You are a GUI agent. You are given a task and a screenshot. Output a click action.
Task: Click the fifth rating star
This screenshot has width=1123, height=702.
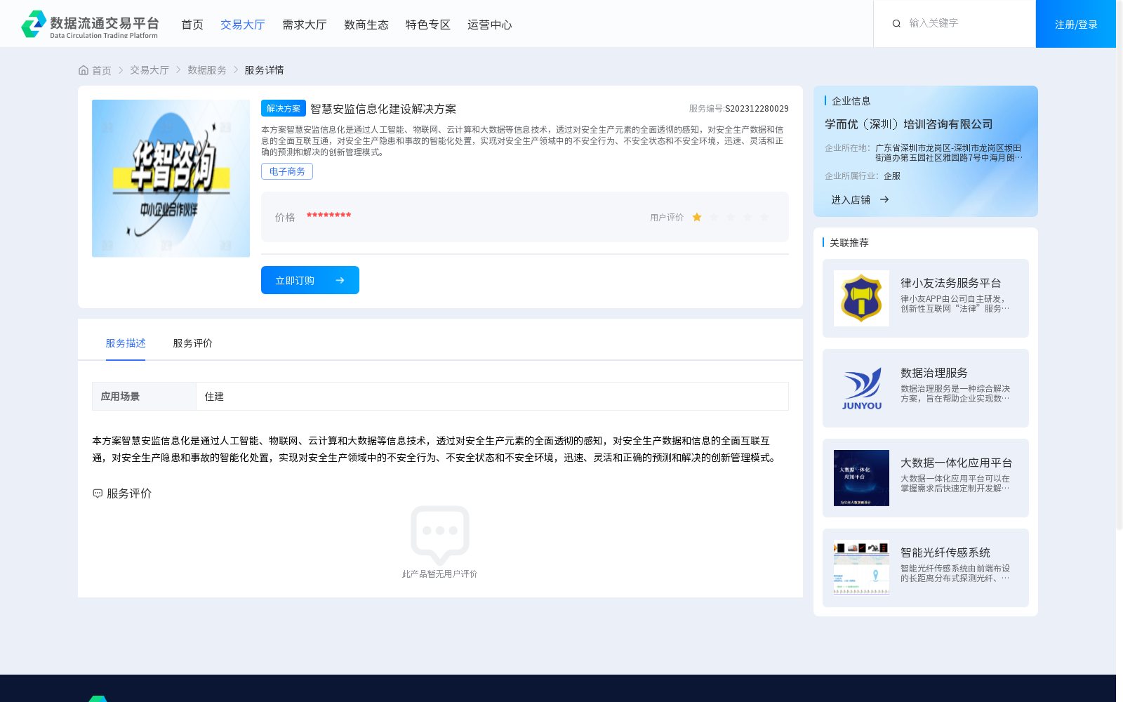764,218
